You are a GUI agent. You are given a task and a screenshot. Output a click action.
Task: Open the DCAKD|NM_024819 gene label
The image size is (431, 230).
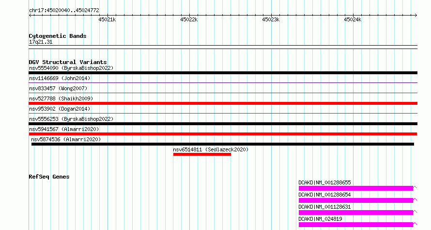click(320, 219)
